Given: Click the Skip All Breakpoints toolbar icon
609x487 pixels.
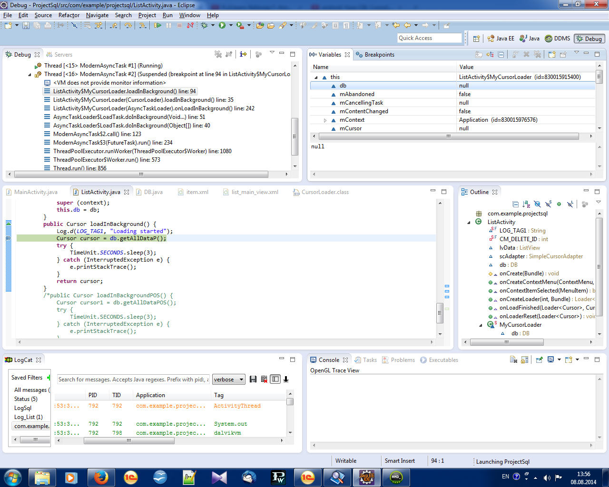Looking at the screenshot, I should coord(74,25).
